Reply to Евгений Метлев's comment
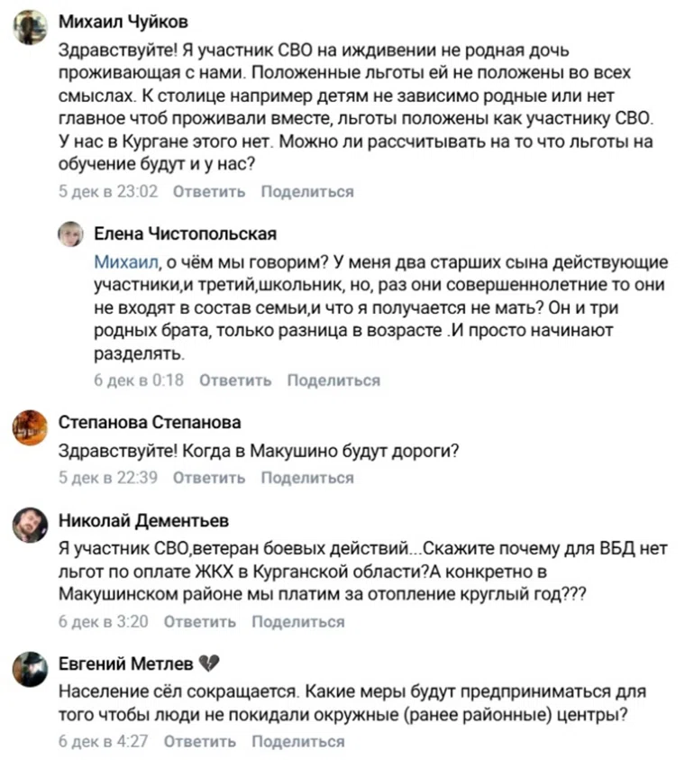 pyautogui.click(x=200, y=741)
